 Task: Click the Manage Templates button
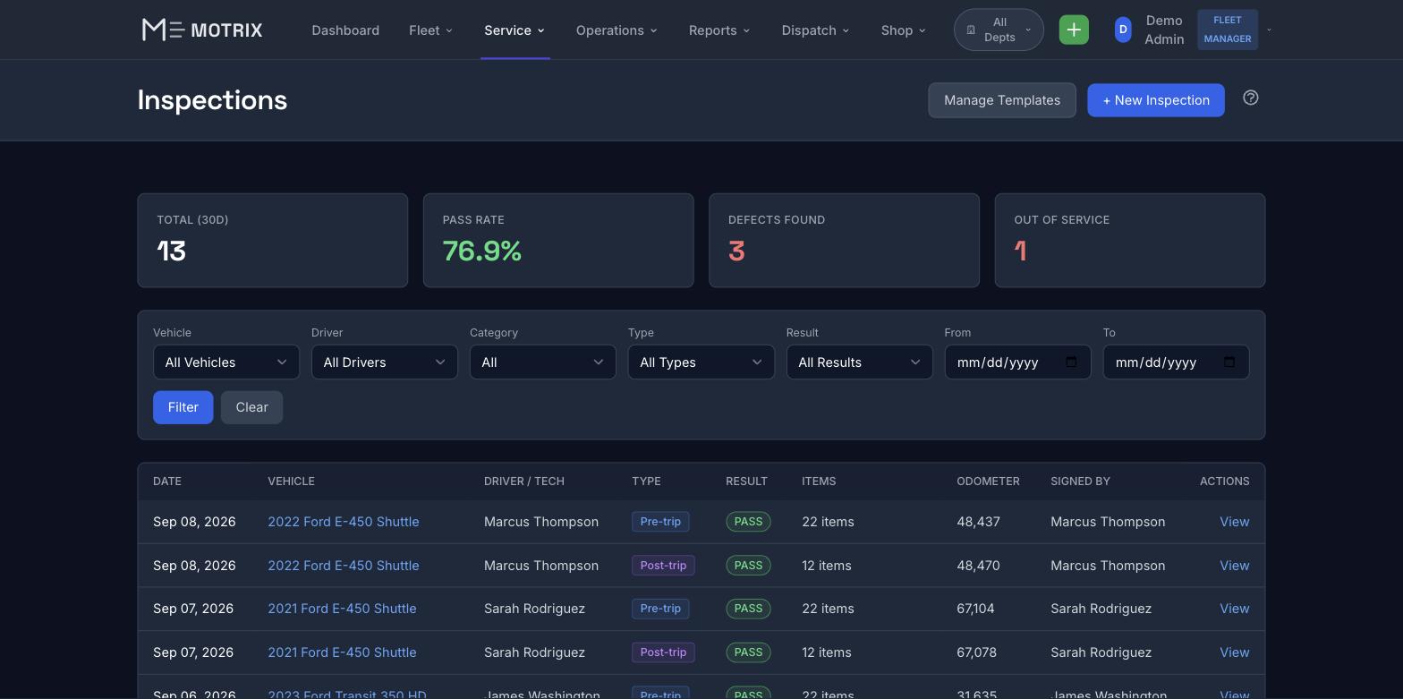(x=1002, y=100)
